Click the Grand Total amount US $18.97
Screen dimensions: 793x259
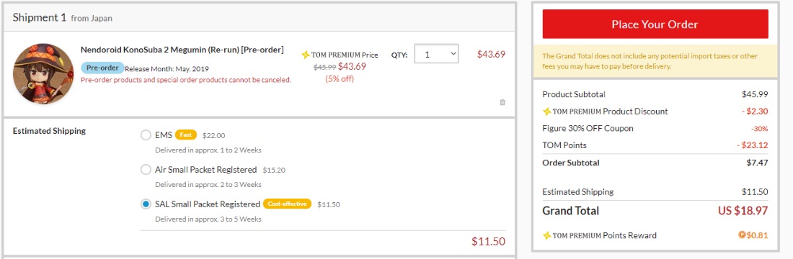[x=743, y=211]
